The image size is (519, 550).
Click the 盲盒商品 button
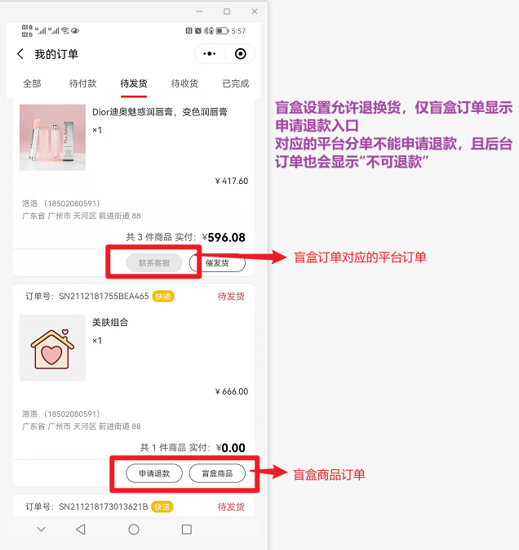(217, 473)
